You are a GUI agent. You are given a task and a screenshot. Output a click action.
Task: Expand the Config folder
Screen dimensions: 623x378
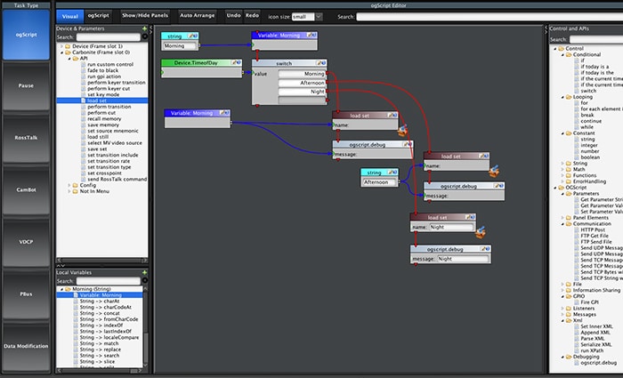[69, 185]
